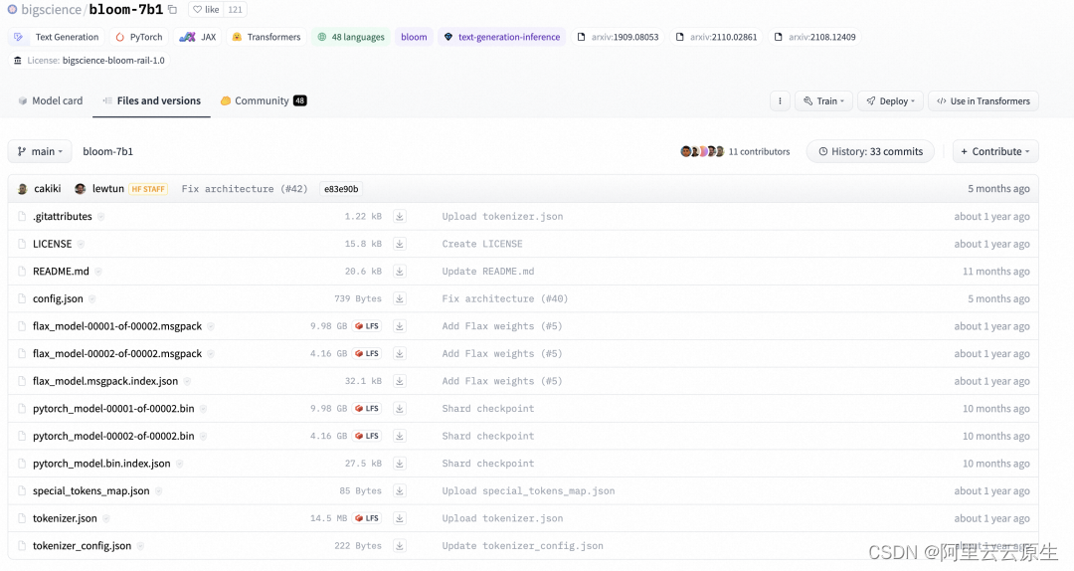Click the JAX tag

pos(198,37)
